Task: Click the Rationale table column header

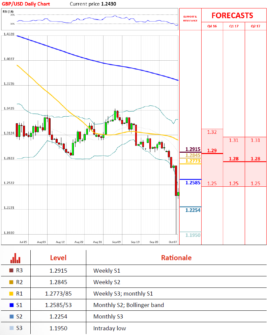Action: click(176, 258)
